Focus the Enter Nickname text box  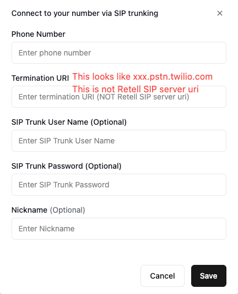(x=119, y=229)
